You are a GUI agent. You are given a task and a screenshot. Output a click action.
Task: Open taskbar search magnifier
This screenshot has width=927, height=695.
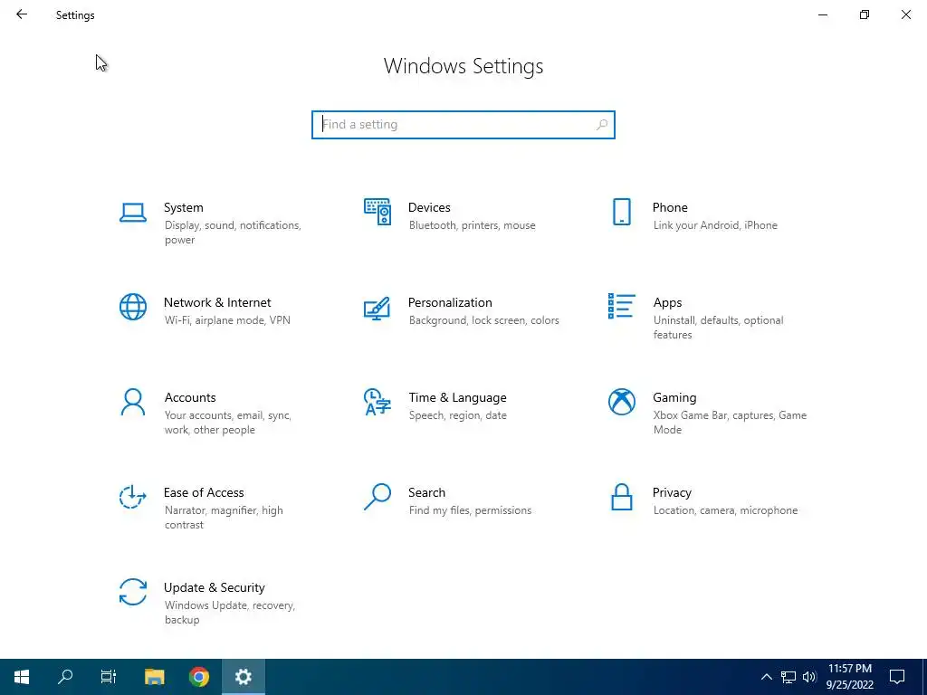pos(65,677)
